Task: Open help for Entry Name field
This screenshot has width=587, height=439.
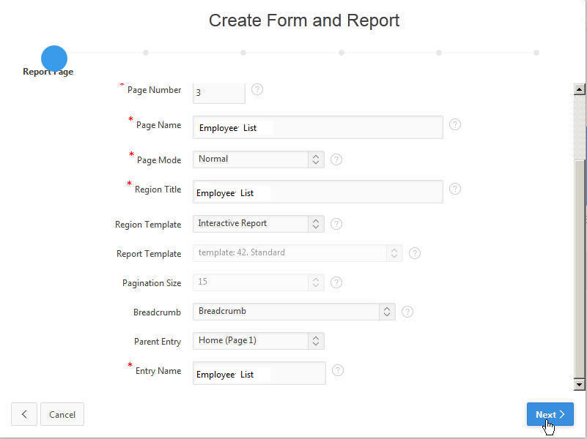Action: [x=338, y=370]
